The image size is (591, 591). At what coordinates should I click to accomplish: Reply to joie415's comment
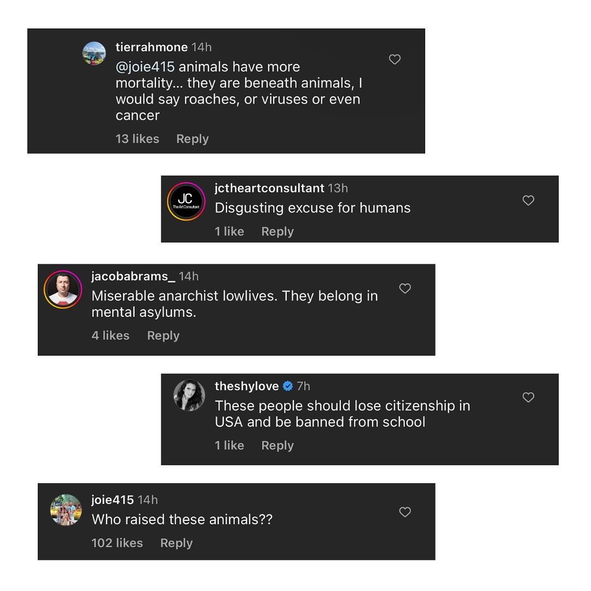176,543
